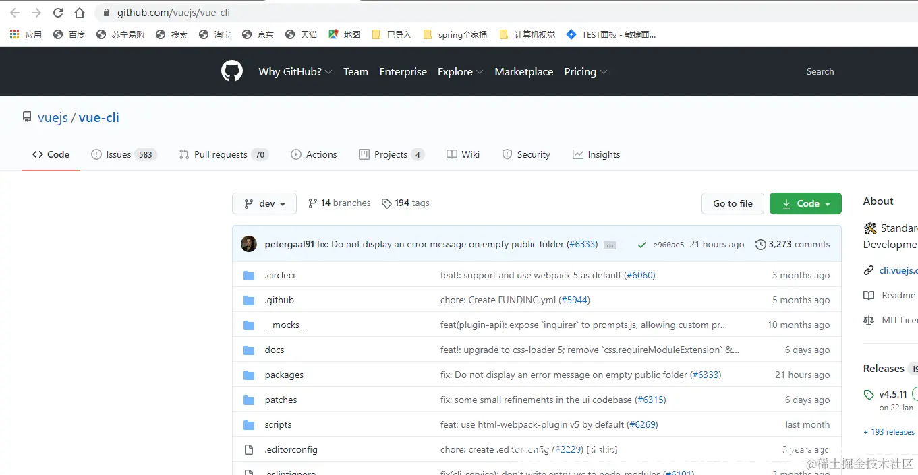Open the docs folder icon
The image size is (918, 475).
click(249, 350)
